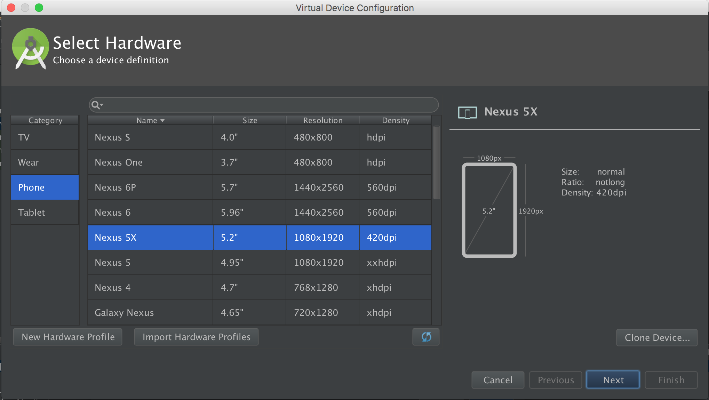Viewport: 709px width, 400px height.
Task: Open New Hardware Profile dialog
Action: click(68, 337)
